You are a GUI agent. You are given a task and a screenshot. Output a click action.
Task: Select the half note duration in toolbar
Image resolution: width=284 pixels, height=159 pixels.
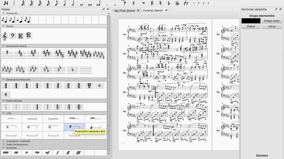pos(73,3)
